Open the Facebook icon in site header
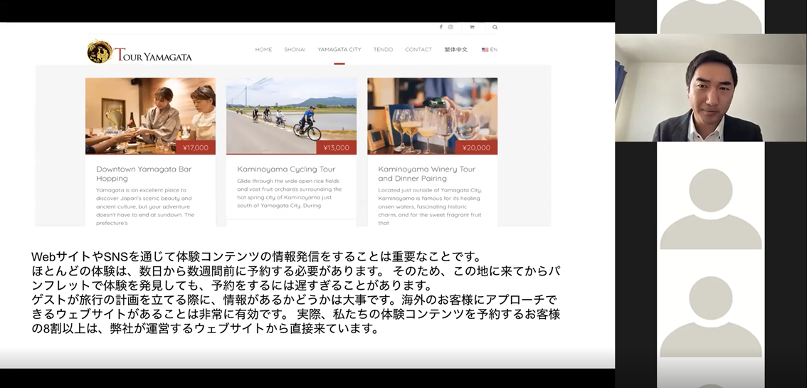Viewport: 807px width, 388px height. tap(441, 27)
